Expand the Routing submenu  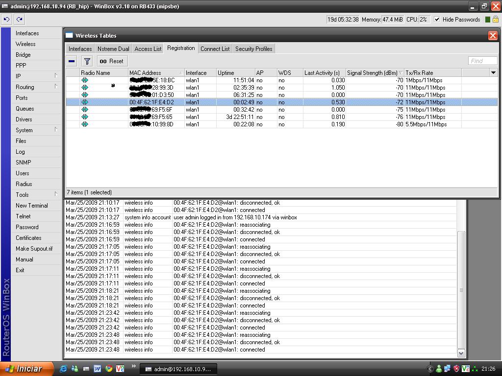click(x=56, y=87)
